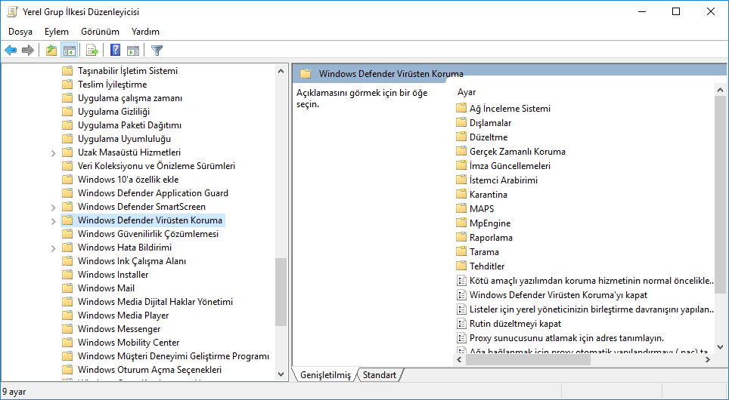Click the settings list horizontal scroll-right arrow
Screen dimensions: 729x400
coord(708,360)
